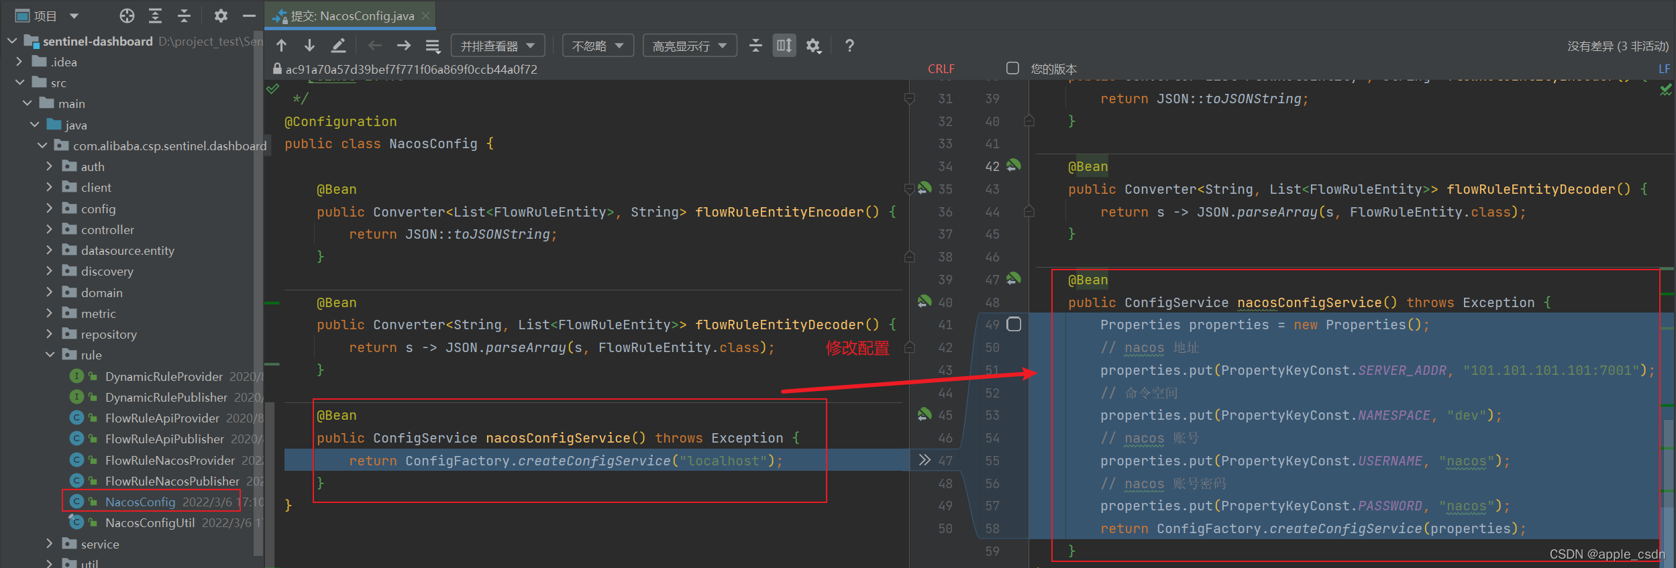Open diff viewer settings gear
This screenshot has width=1676, height=568.
pos(814,46)
